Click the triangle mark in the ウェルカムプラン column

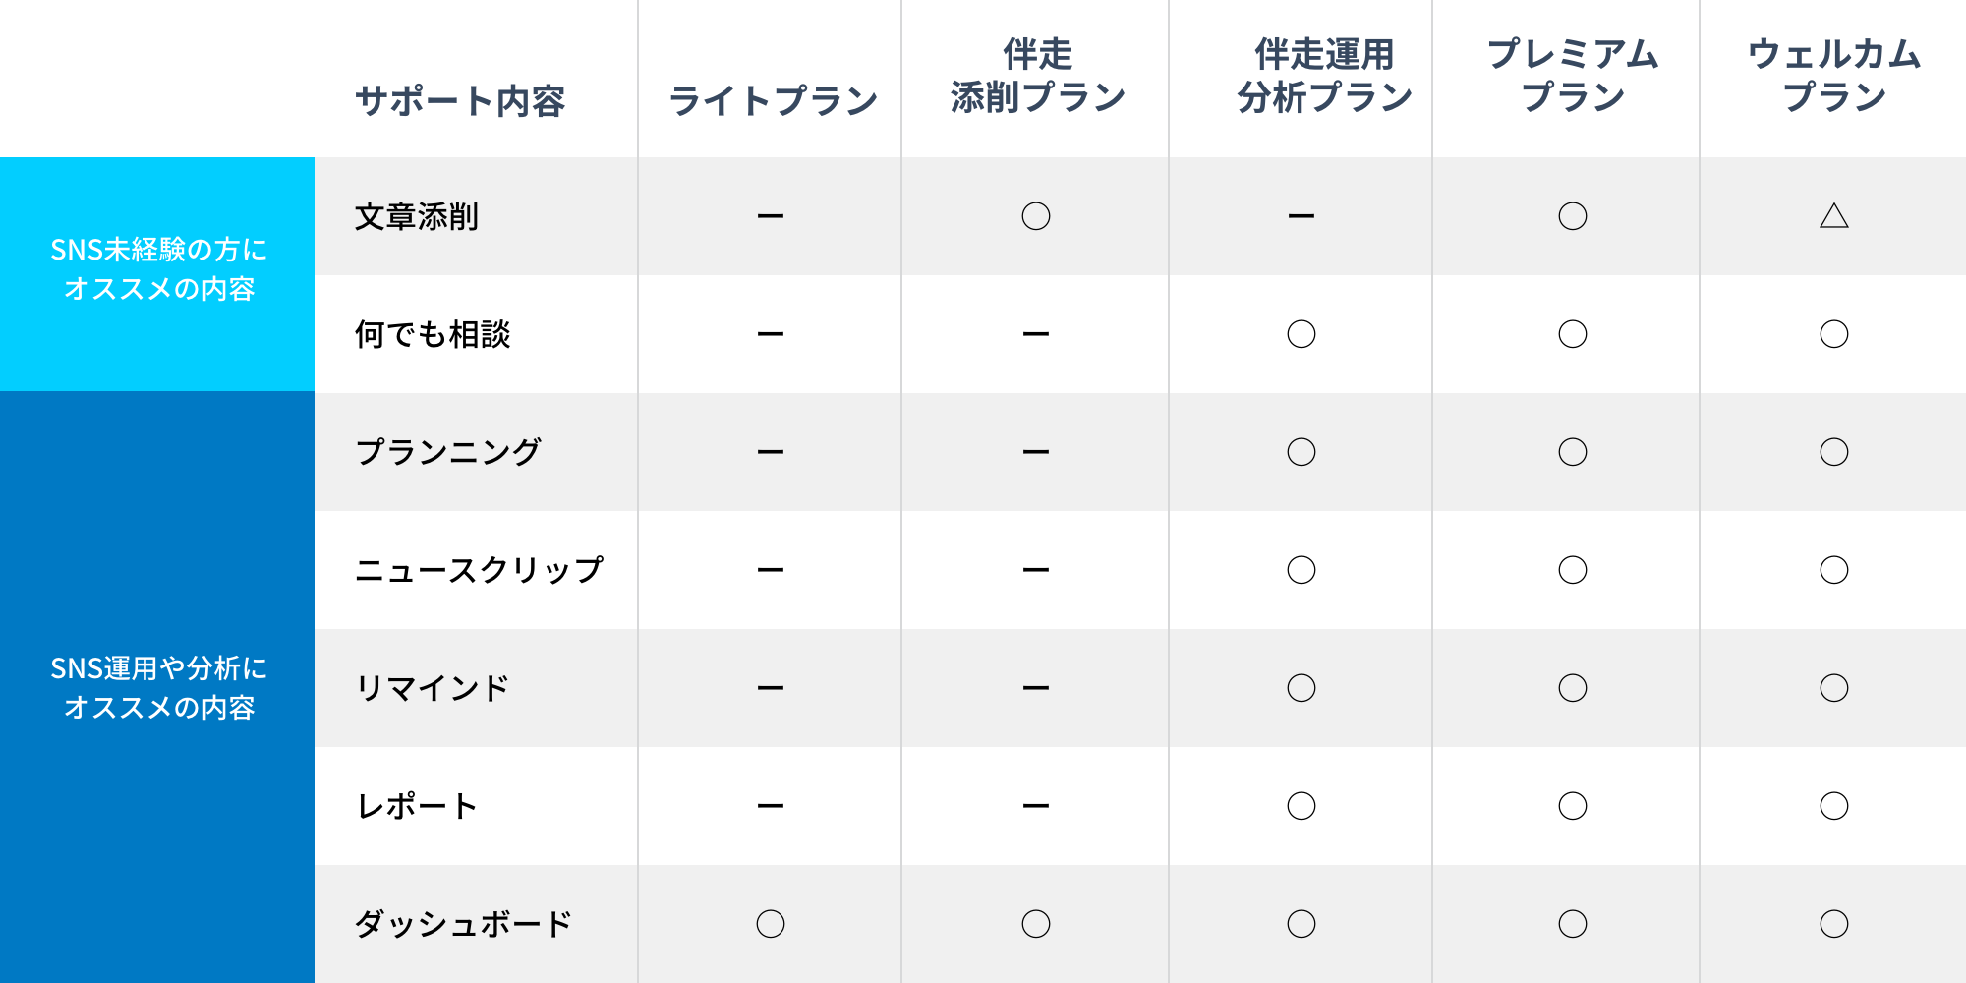point(1833,216)
